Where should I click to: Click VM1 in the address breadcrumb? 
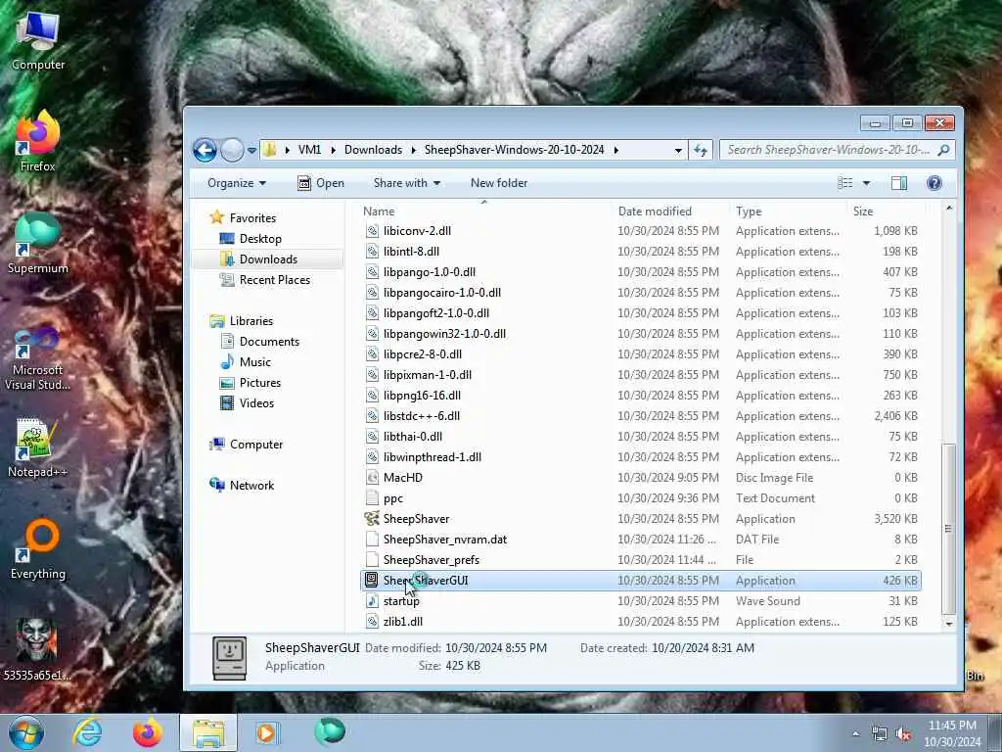click(309, 150)
